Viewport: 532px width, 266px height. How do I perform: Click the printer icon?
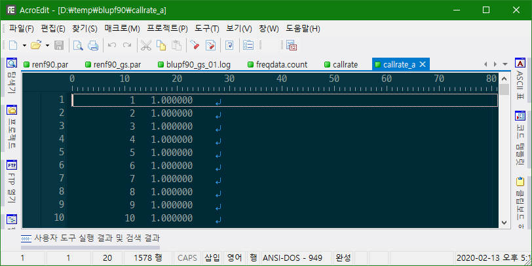click(x=93, y=45)
